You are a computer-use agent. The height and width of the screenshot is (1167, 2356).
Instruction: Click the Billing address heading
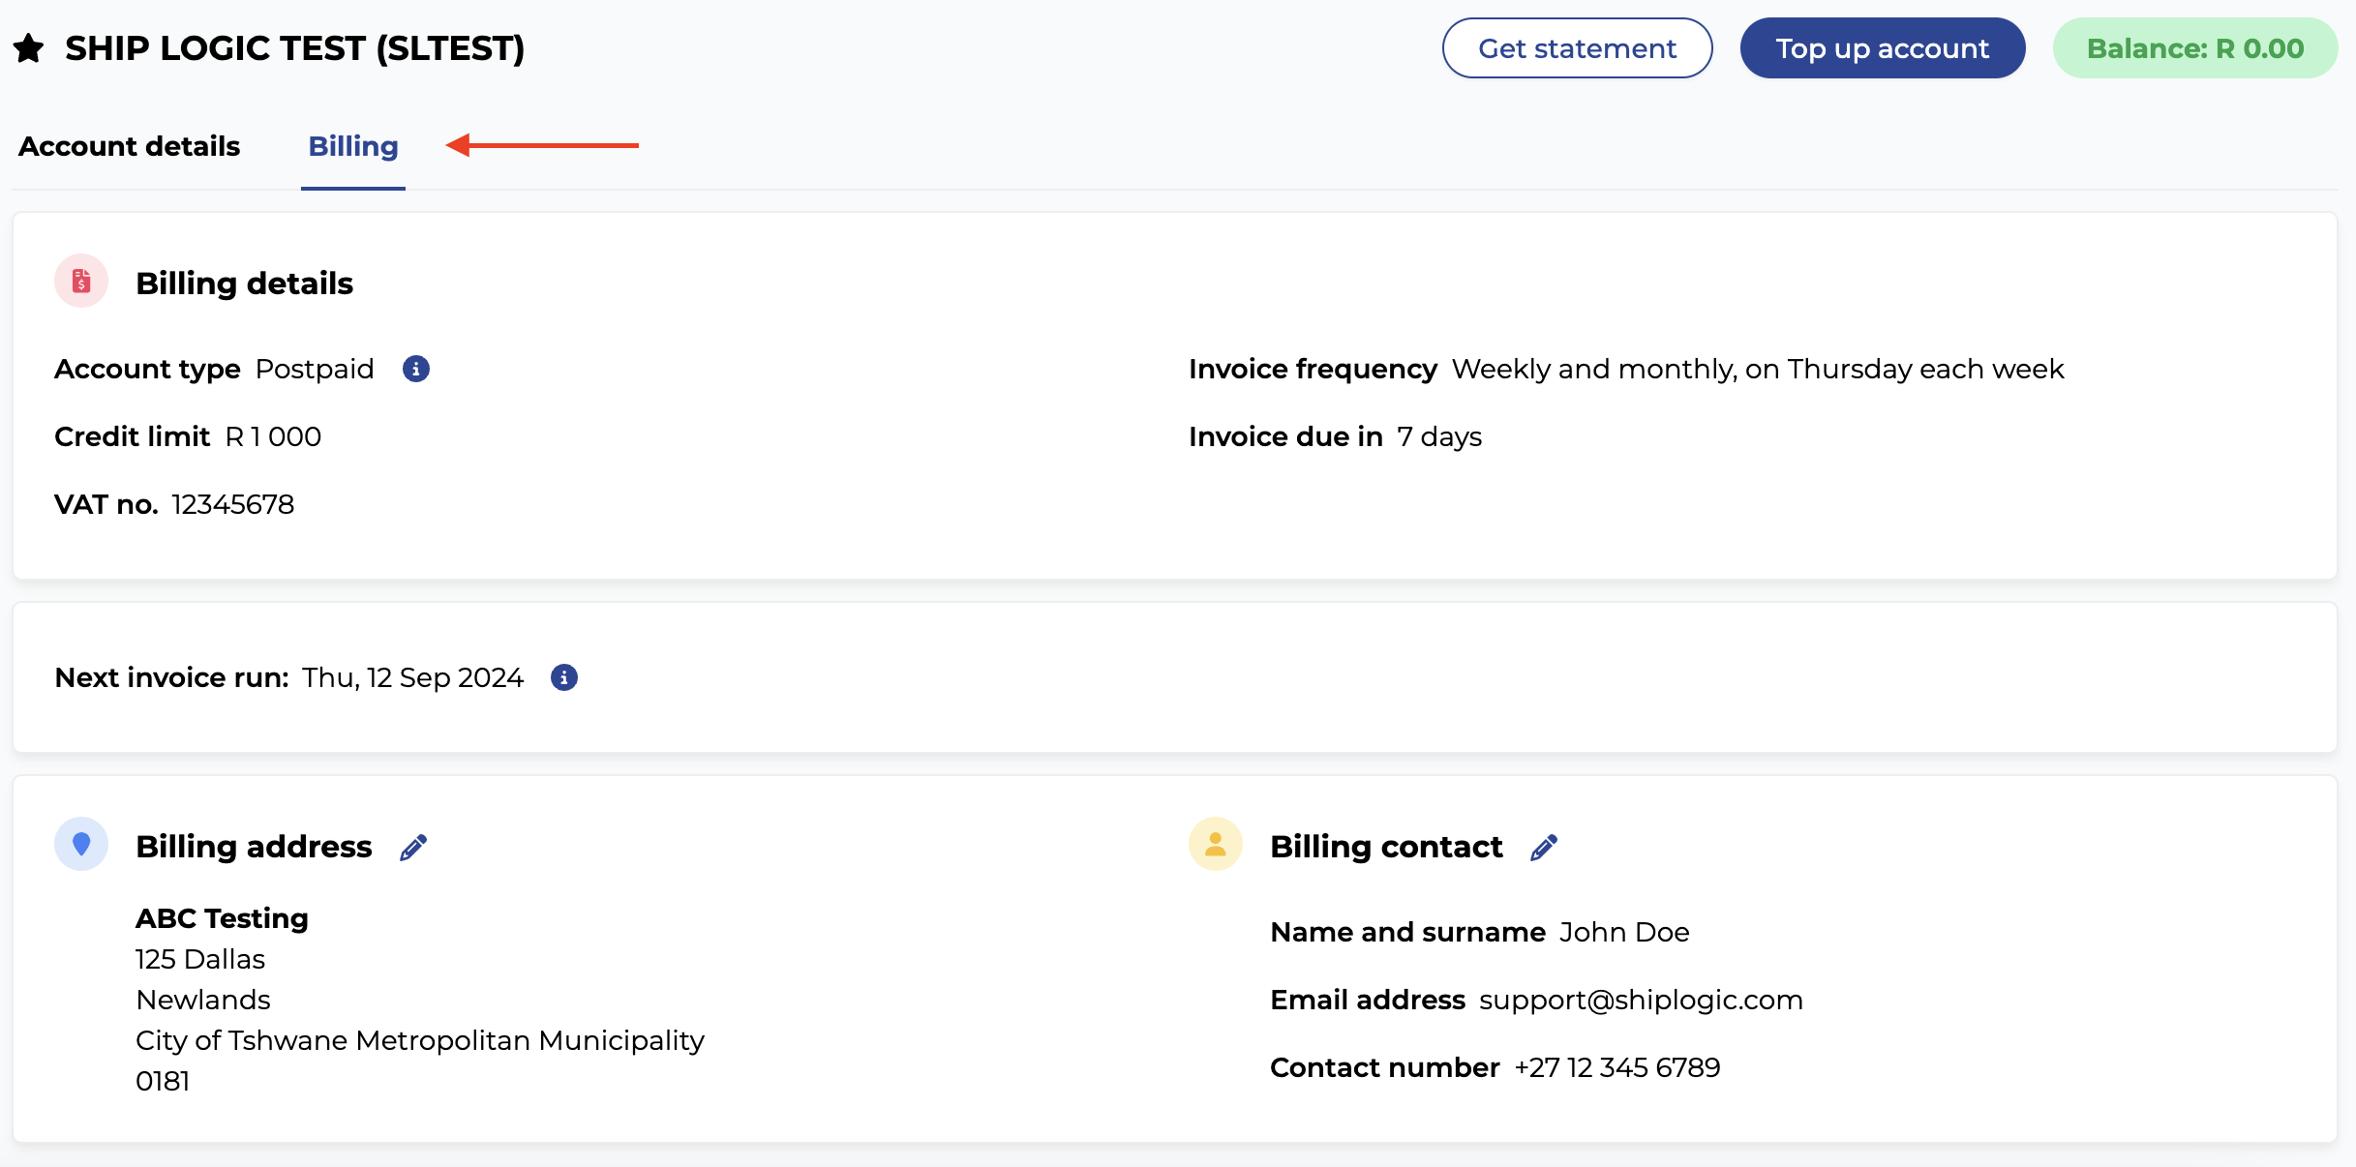pos(255,847)
